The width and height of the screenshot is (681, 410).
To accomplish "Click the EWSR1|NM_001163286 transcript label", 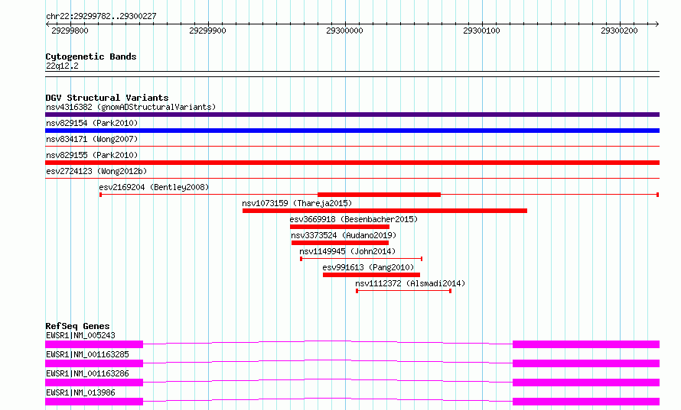I will tap(87, 373).
